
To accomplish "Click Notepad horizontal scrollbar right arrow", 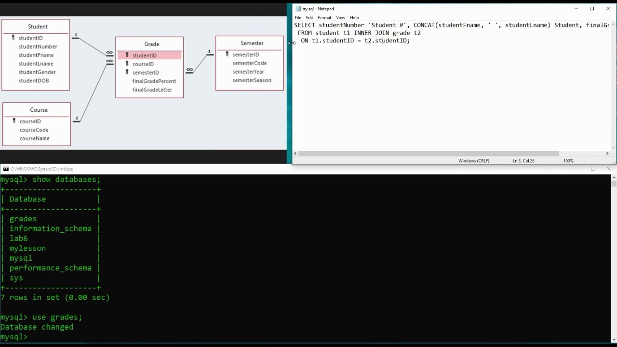I will 607,153.
